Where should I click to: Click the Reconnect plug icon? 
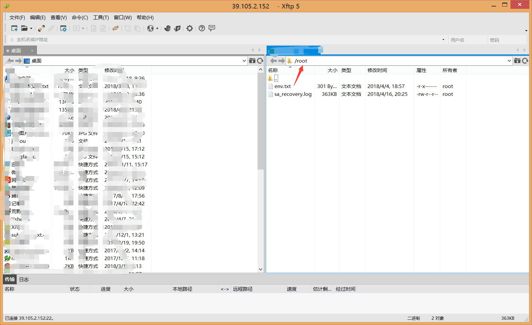click(x=41, y=28)
